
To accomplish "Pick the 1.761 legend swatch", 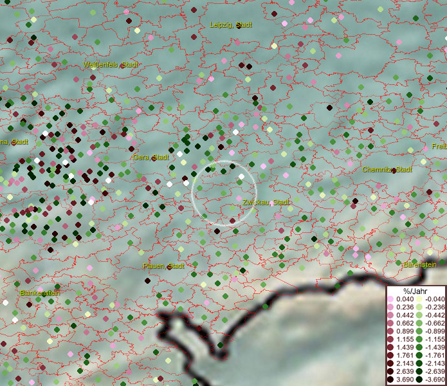I will tap(390, 356).
